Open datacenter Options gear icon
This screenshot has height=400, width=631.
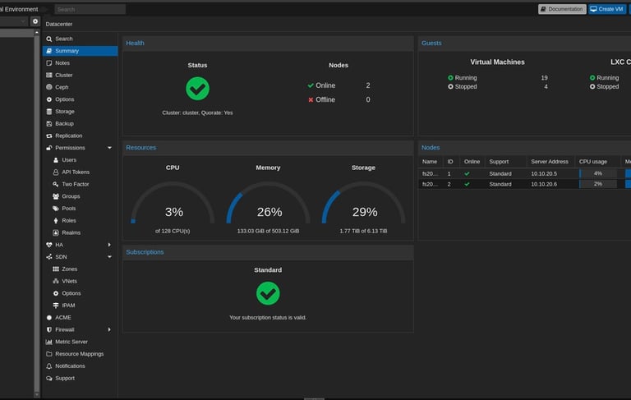pos(48,99)
